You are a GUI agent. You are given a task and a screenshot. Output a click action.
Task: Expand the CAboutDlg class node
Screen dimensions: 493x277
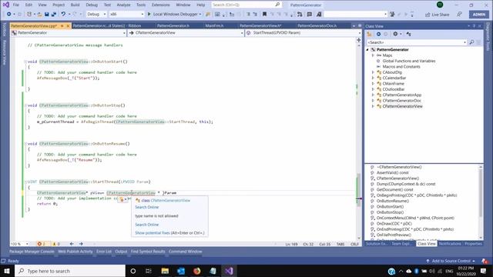373,72
